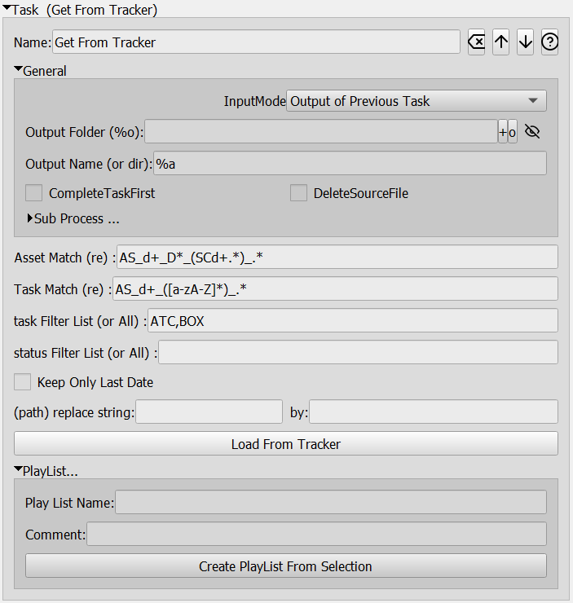
Task: Click the task Filter List field
Action: (352, 321)
